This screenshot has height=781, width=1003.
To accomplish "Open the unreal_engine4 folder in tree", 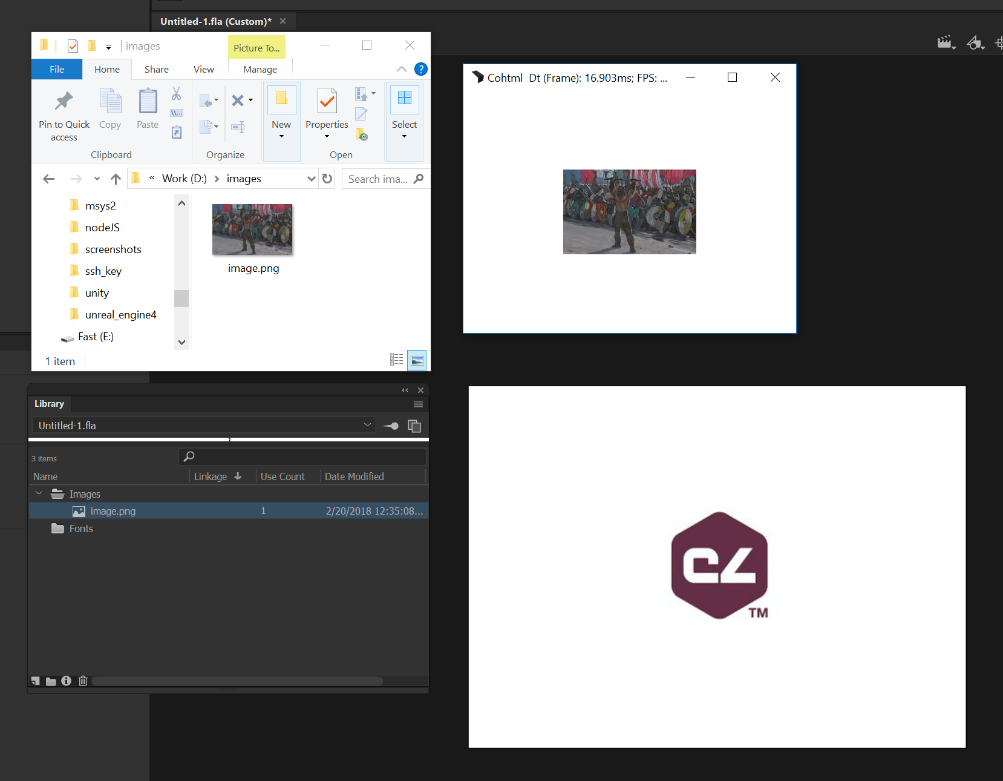I will [120, 315].
